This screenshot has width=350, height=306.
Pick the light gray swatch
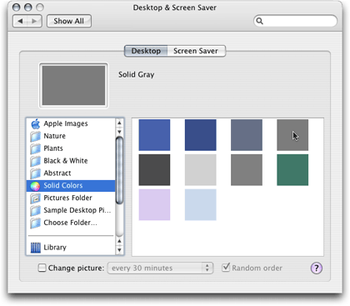pos(201,170)
